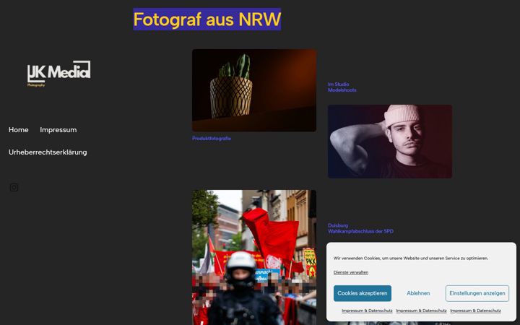
Task: Click the Cookies akzeptieren button
Action: pos(362,293)
